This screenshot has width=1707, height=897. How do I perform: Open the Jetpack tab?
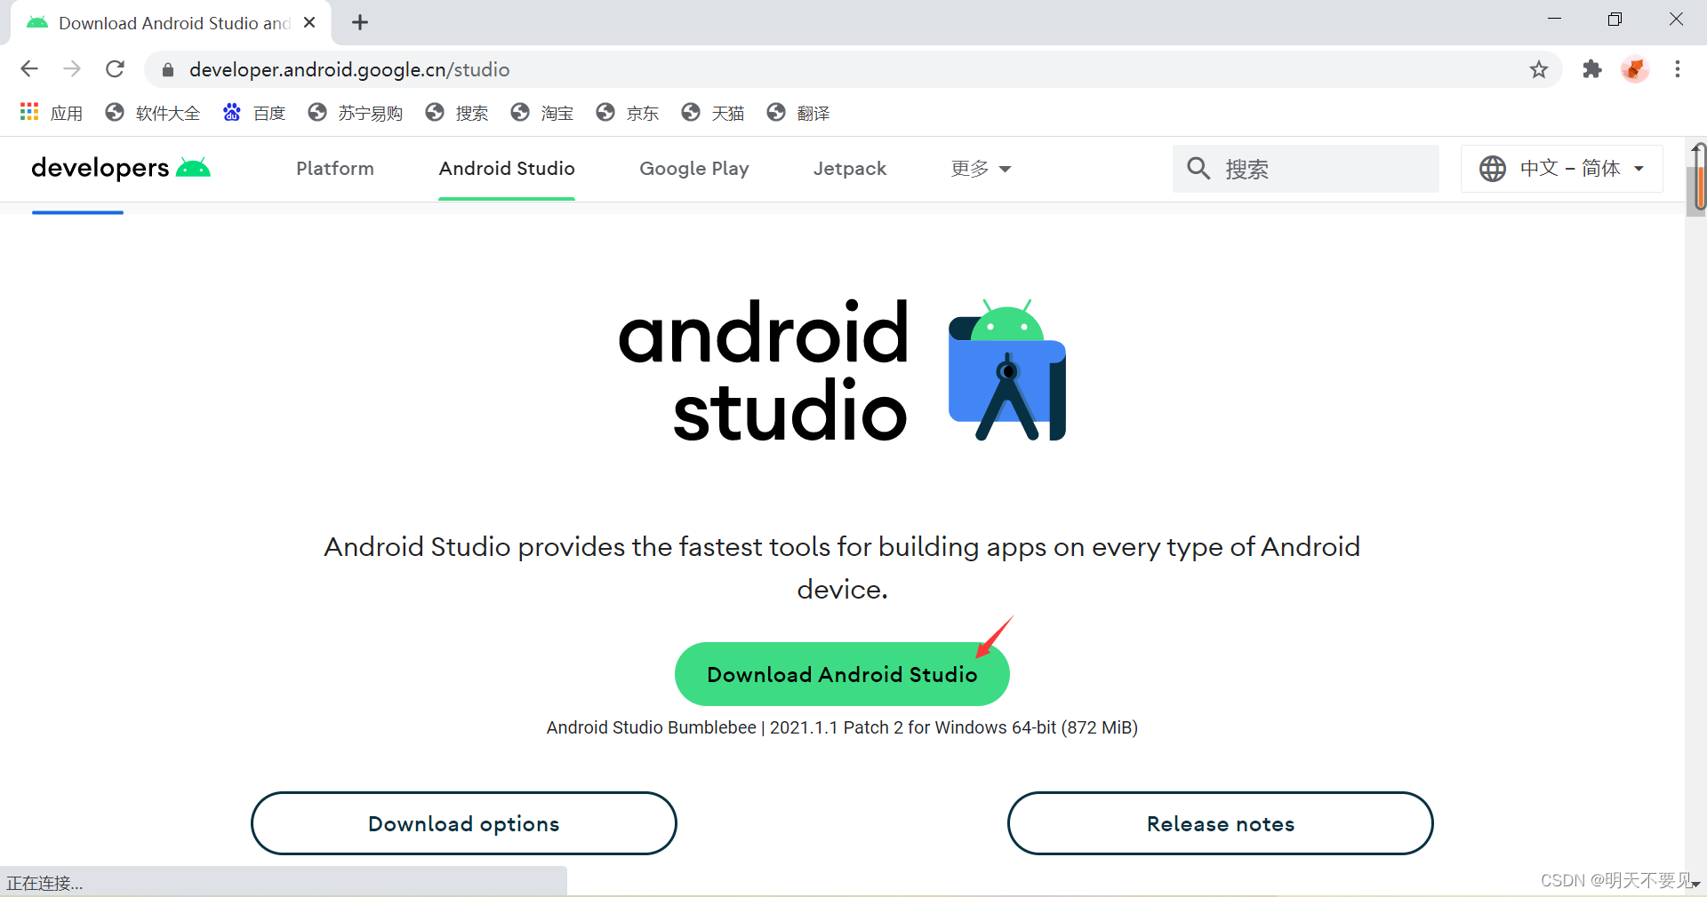[850, 169]
